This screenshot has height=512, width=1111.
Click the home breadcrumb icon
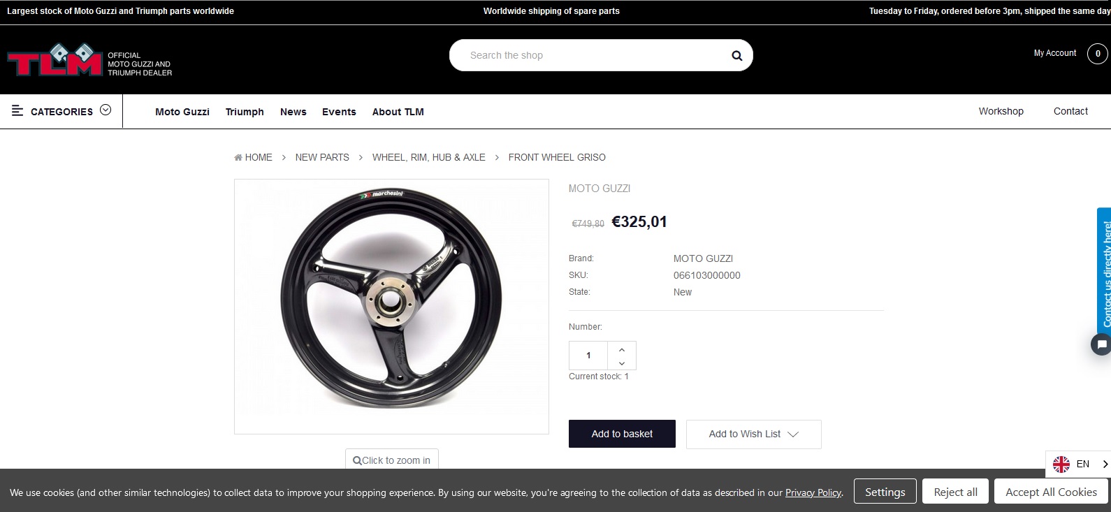click(238, 157)
